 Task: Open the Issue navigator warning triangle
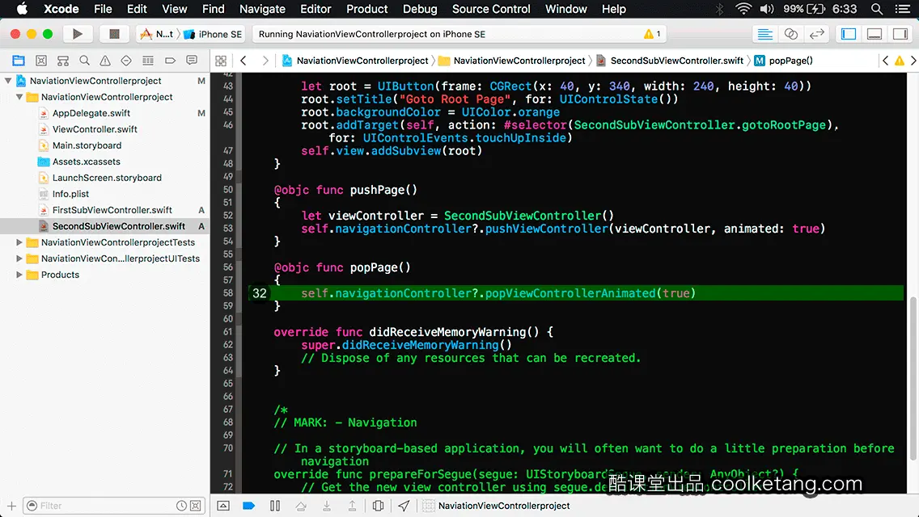pyautogui.click(x=105, y=61)
